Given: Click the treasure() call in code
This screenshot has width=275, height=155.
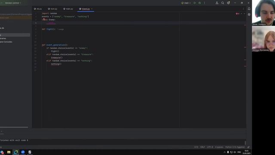Looking at the screenshot, I should [x=57, y=58].
